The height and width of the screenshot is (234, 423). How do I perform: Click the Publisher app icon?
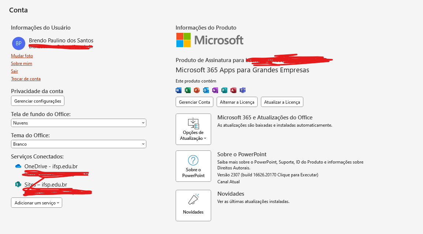pos(224,90)
